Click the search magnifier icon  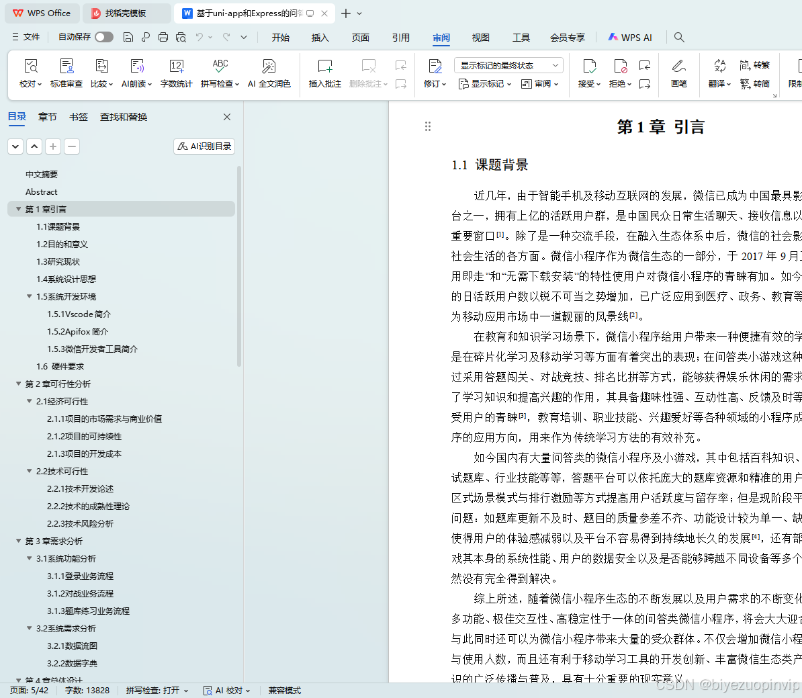pos(679,37)
